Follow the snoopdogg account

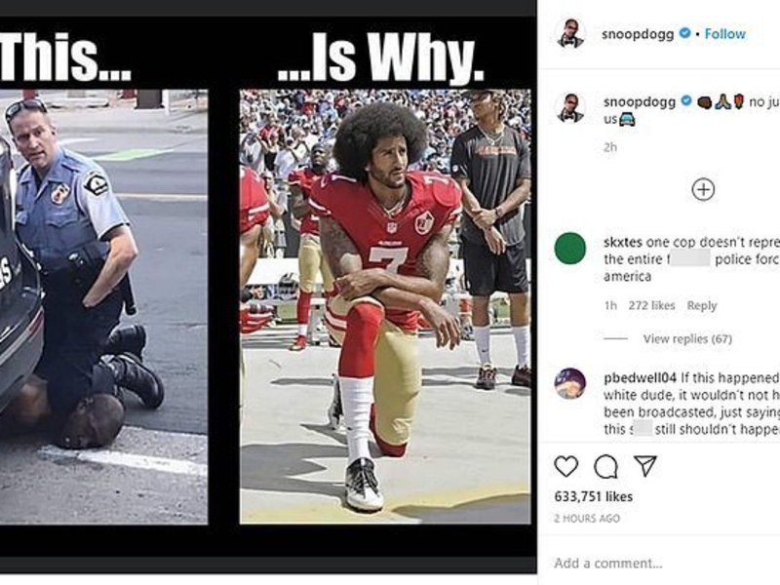click(724, 34)
